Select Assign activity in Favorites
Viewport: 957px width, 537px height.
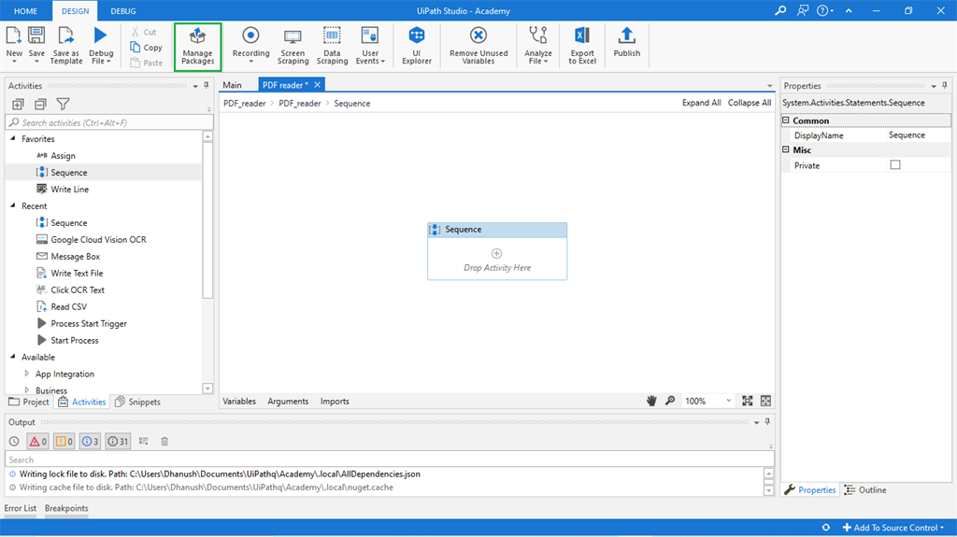(63, 156)
